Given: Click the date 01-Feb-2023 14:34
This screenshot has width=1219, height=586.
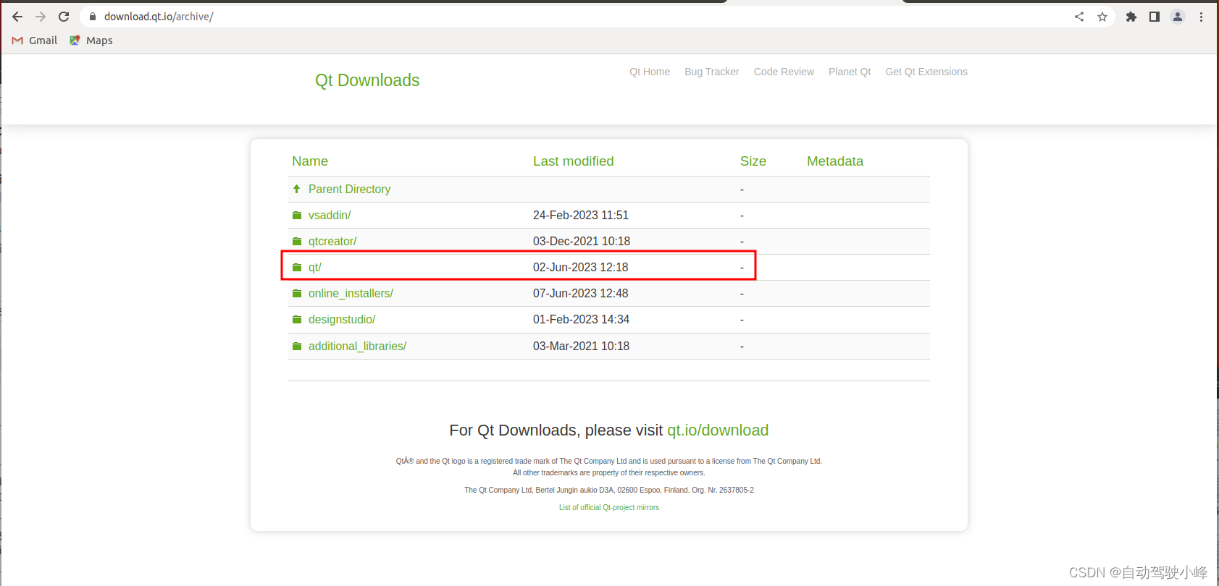Looking at the screenshot, I should tap(581, 319).
